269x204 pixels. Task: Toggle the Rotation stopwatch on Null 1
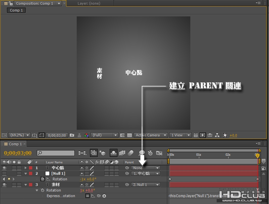point(42,179)
